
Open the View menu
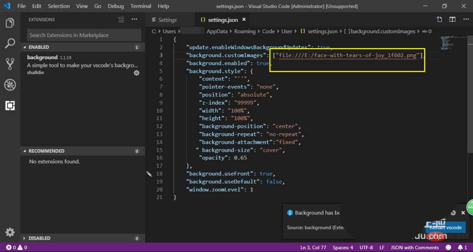coord(82,6)
